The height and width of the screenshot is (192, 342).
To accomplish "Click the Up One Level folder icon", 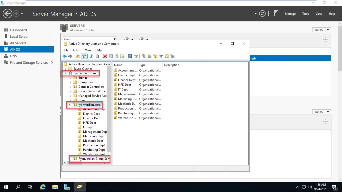I will point(78,56).
